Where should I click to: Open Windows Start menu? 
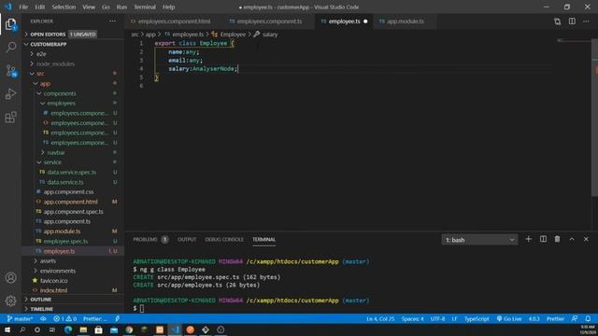pos(7,329)
